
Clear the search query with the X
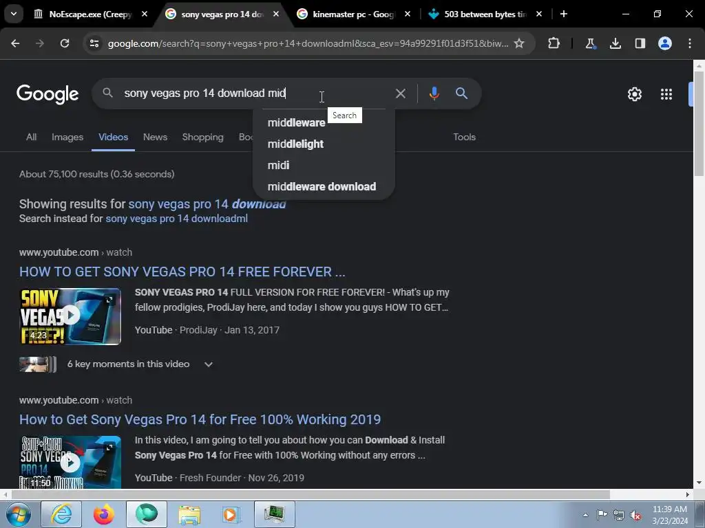[400, 93]
